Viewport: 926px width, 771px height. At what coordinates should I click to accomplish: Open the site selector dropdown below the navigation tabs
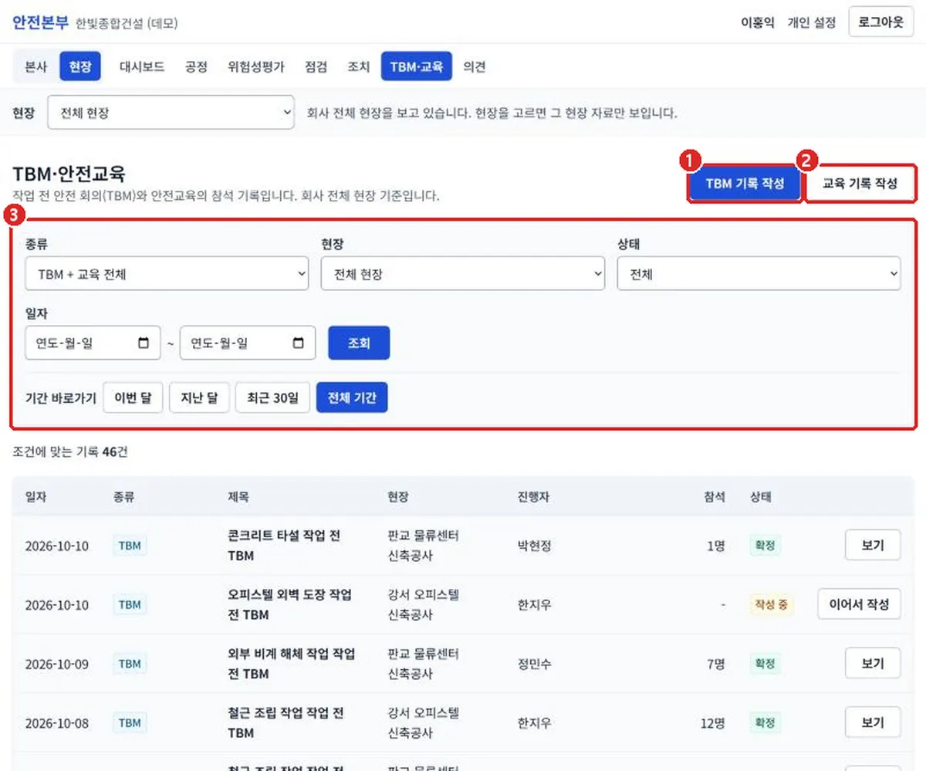[x=171, y=113]
